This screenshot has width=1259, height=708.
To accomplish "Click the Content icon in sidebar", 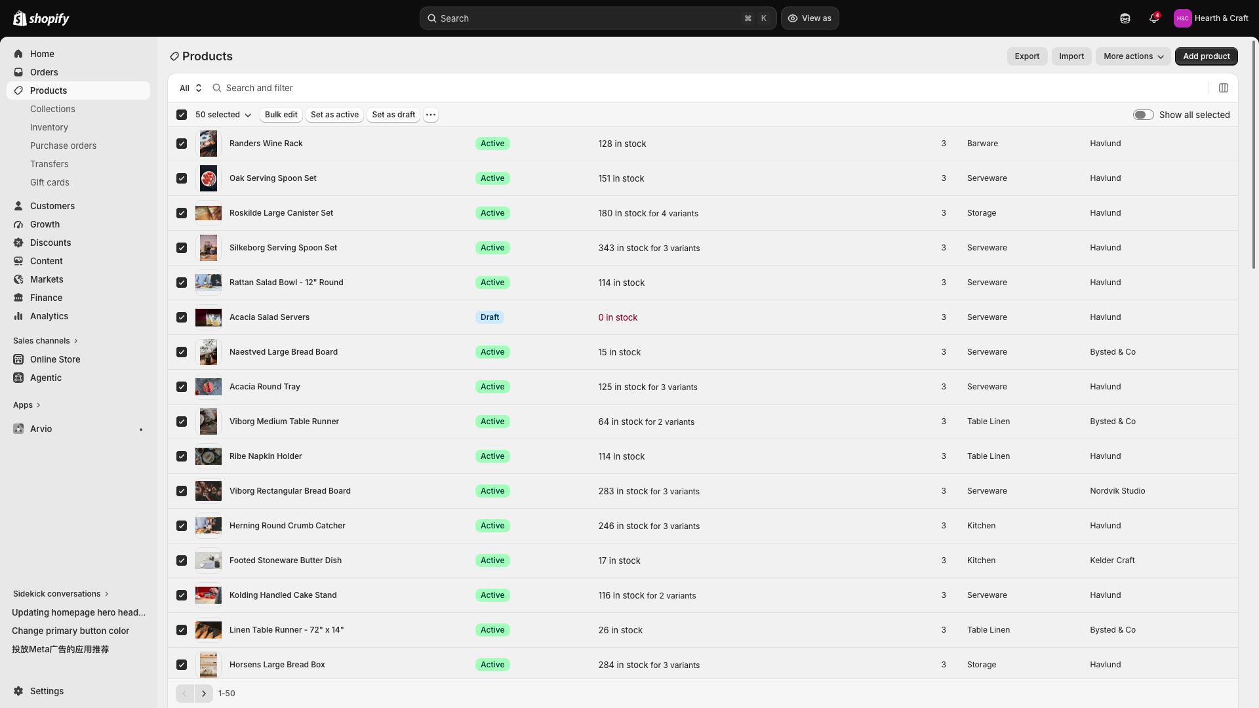I will pos(18,261).
